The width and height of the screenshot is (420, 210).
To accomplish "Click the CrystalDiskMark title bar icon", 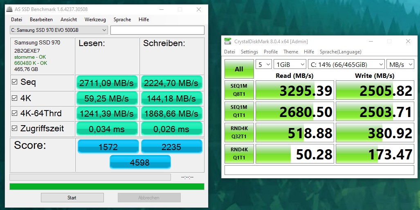I will (228, 42).
